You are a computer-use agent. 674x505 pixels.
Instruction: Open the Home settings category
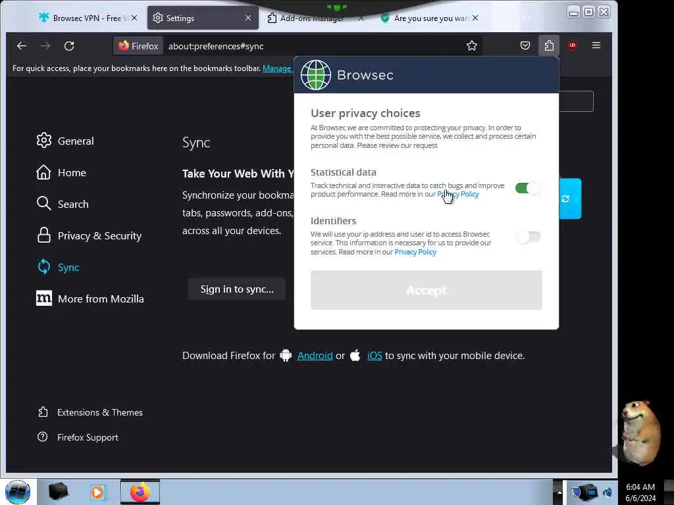point(61,173)
